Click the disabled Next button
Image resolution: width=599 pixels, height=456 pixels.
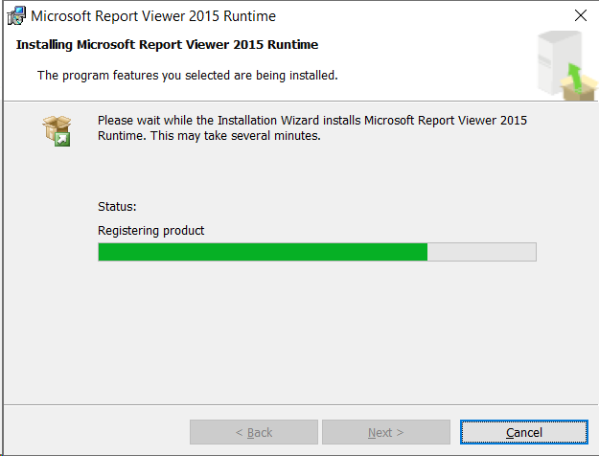click(386, 432)
